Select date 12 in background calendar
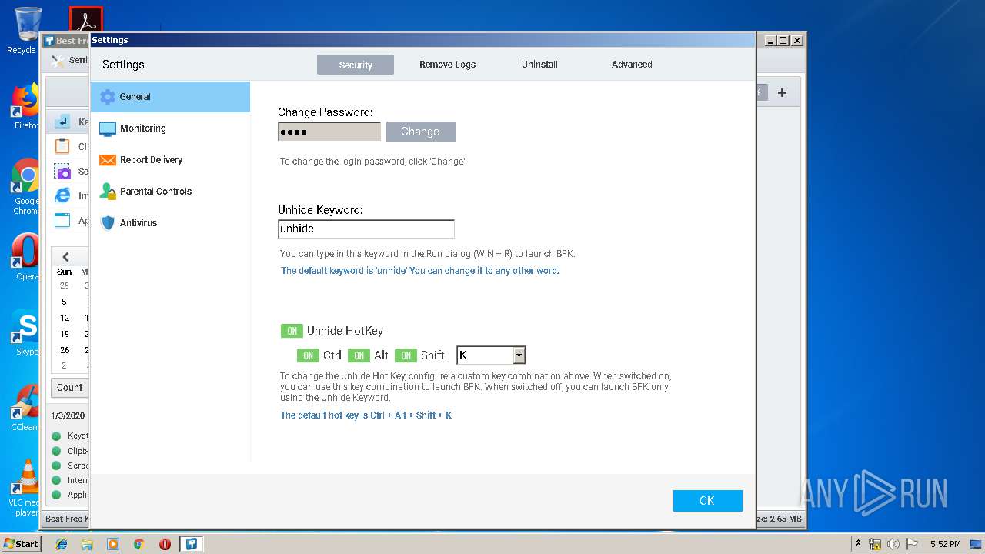Screen dimensions: 985x554 65,318
